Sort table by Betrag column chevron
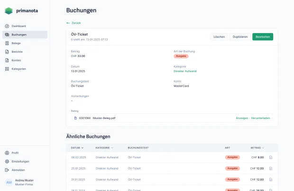 (263, 148)
